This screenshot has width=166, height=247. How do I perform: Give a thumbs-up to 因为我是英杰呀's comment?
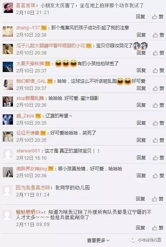tap(158, 199)
